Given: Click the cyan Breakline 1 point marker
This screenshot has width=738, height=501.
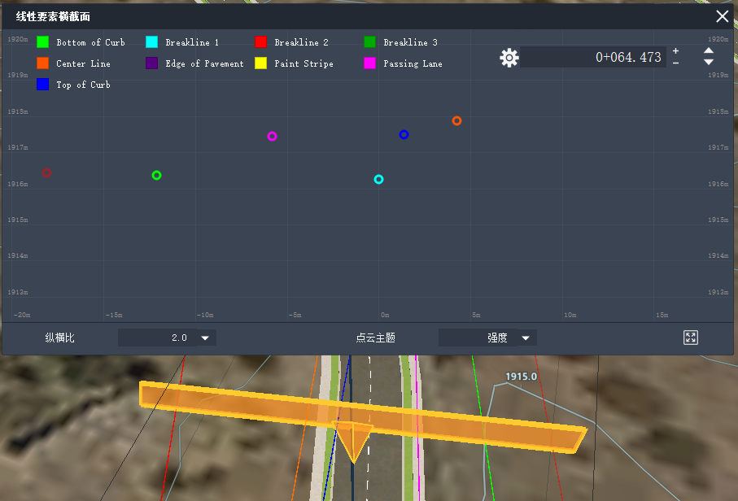Looking at the screenshot, I should (379, 179).
